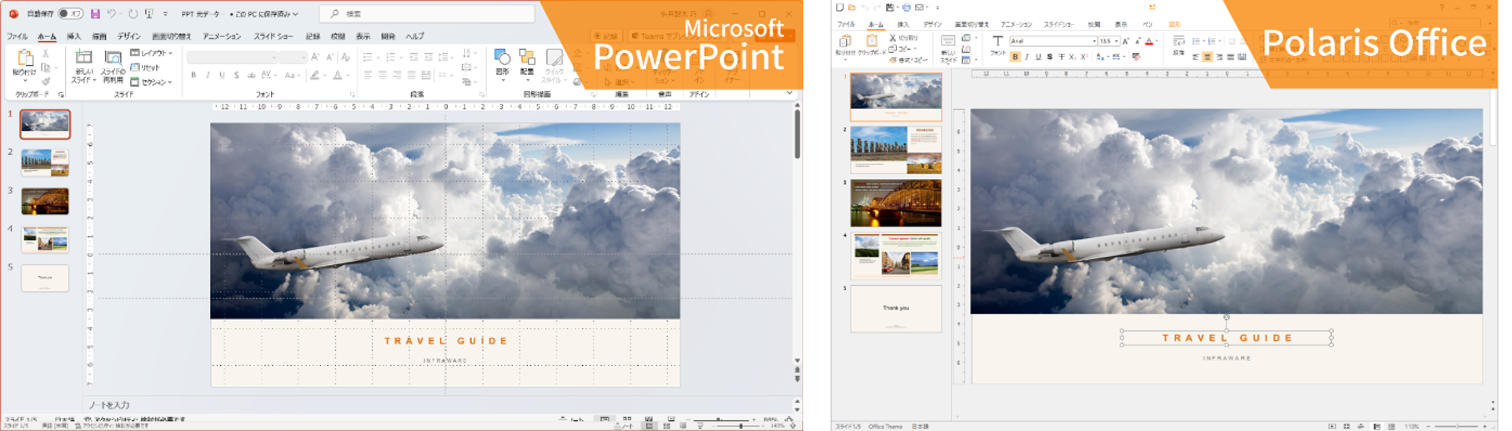
Task: Click the PowerPoint search box
Action: 427,14
